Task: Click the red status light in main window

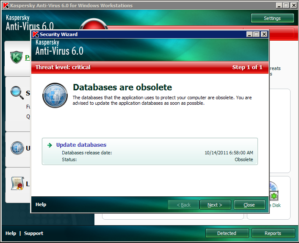Action: 94,24
